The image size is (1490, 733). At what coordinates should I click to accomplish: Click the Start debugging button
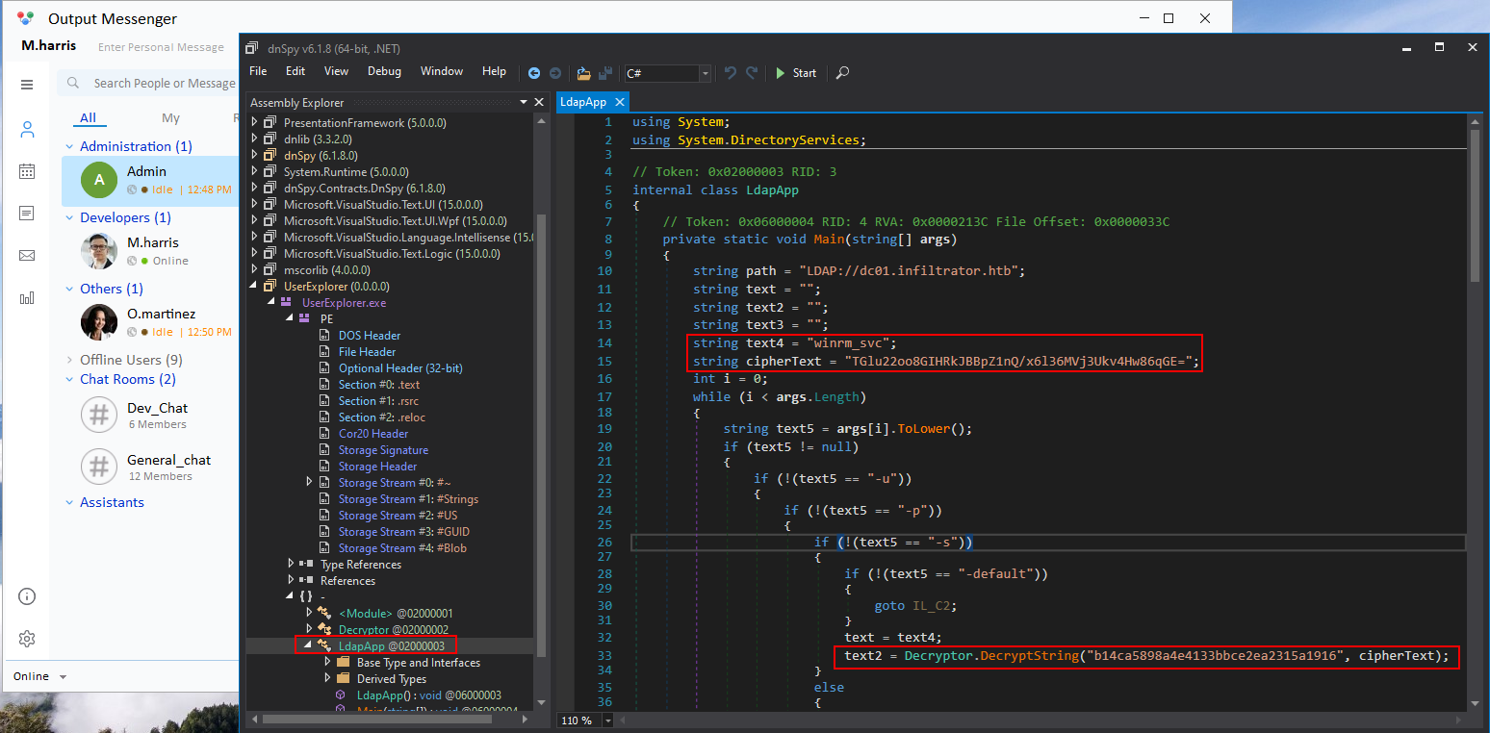tap(795, 73)
